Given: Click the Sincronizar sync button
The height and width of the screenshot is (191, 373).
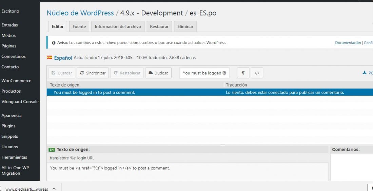Looking at the screenshot, I should click(x=93, y=73).
